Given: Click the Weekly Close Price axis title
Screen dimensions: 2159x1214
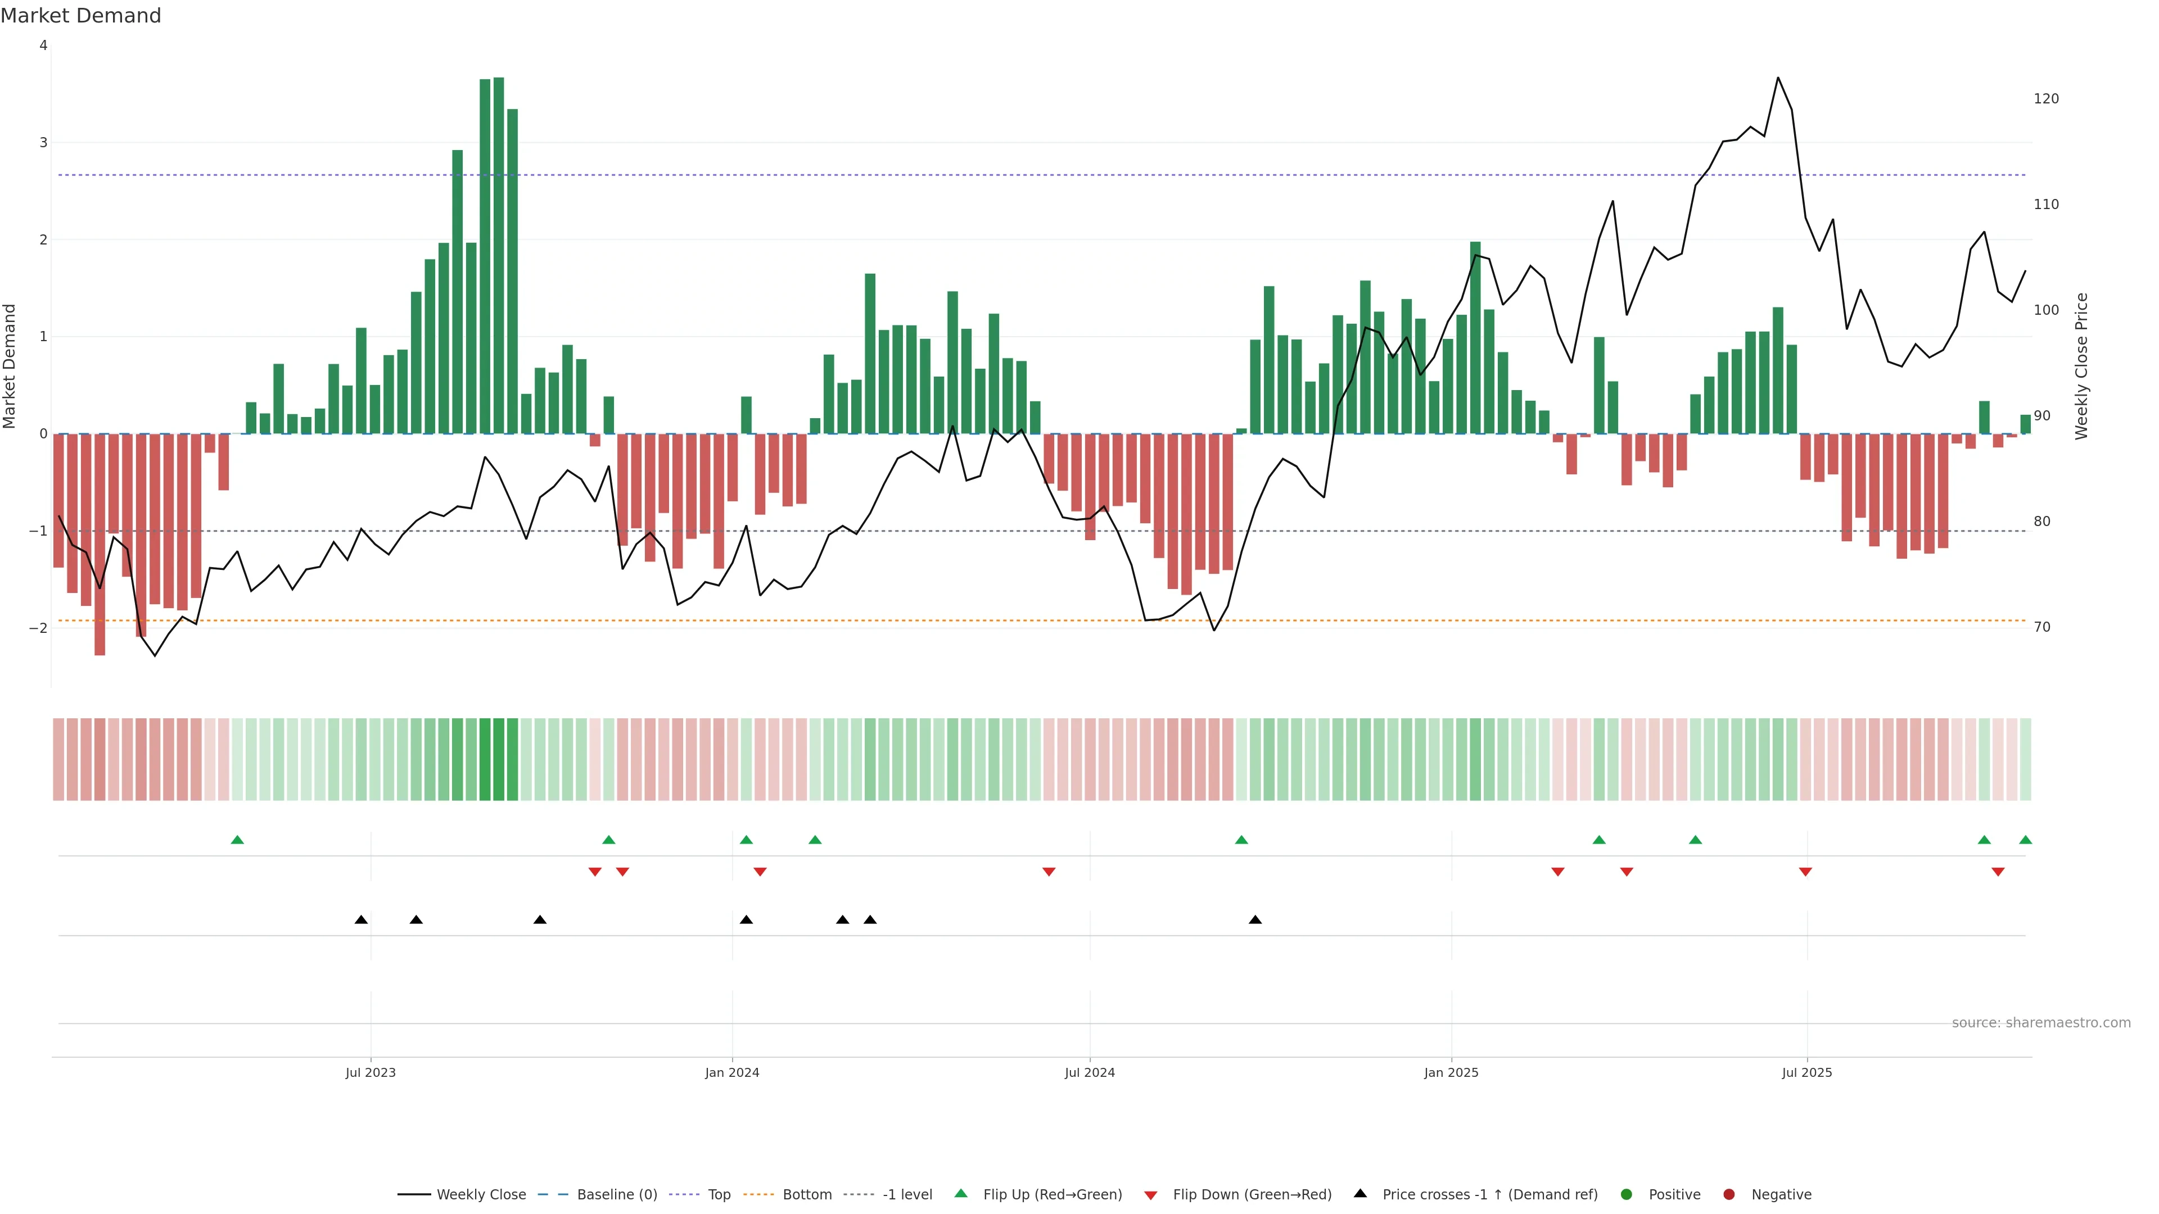Looking at the screenshot, I should 2081,366.
